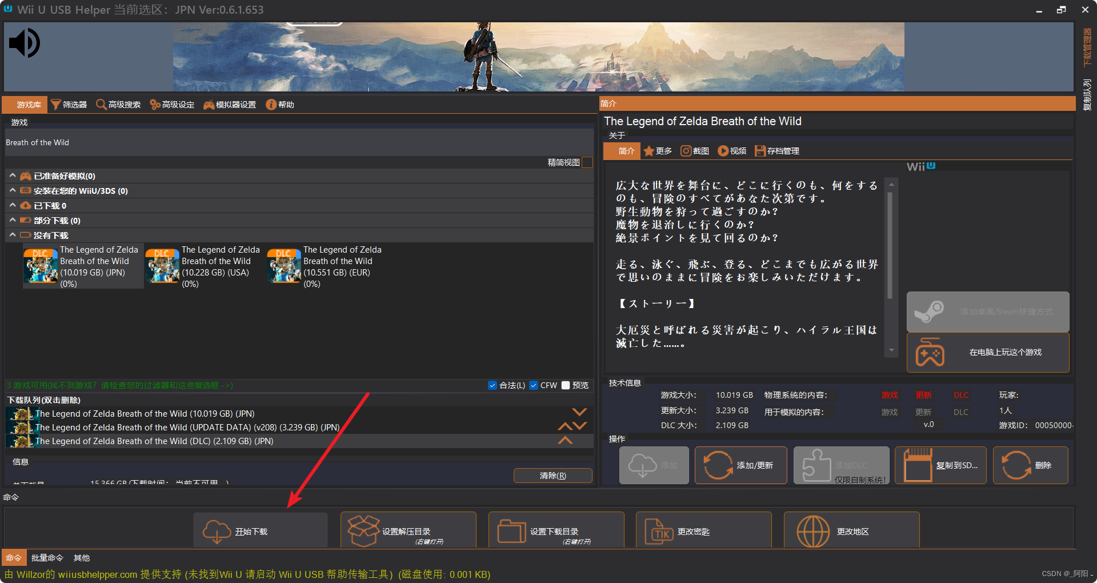The width and height of the screenshot is (1097, 583).
Task: Click 复制到SD copy to SD button
Action: (x=940, y=465)
